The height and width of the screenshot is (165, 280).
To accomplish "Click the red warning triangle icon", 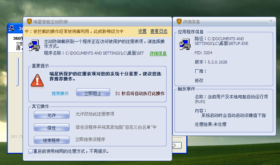I will point(37,81).
